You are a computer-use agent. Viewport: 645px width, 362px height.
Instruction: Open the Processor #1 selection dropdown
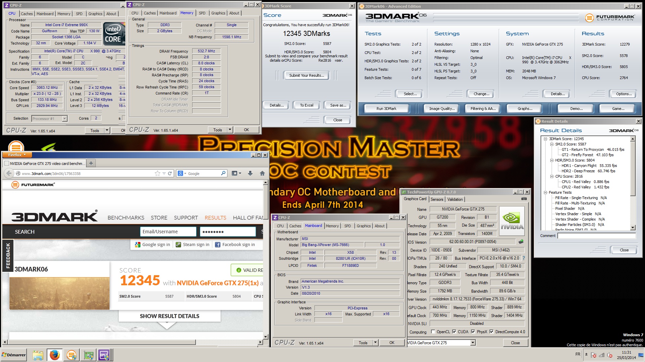pos(64,118)
